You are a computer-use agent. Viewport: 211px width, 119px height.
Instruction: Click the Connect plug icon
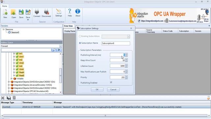pyautogui.click(x=37, y=12)
